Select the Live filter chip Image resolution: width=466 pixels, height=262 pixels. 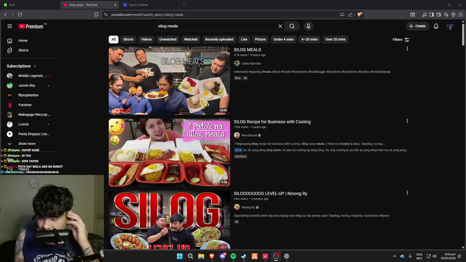tap(244, 39)
